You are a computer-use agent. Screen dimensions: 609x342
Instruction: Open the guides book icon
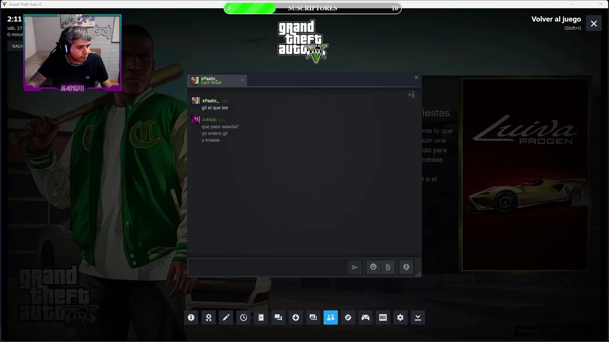261,317
